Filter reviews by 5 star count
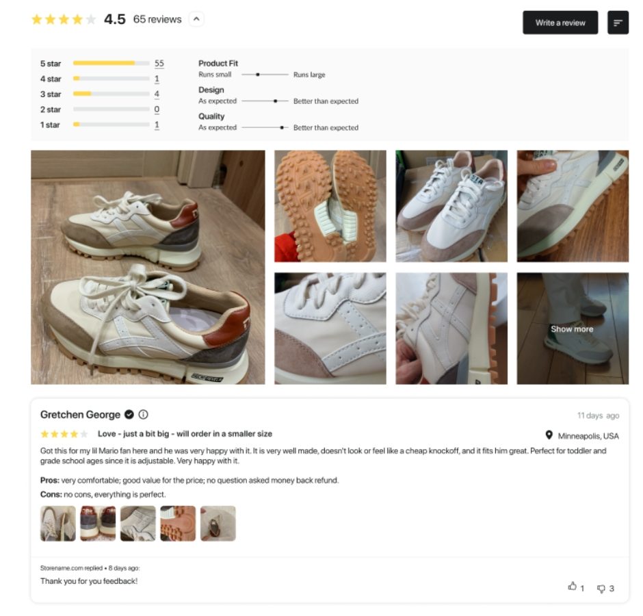The image size is (643, 616). [x=159, y=64]
